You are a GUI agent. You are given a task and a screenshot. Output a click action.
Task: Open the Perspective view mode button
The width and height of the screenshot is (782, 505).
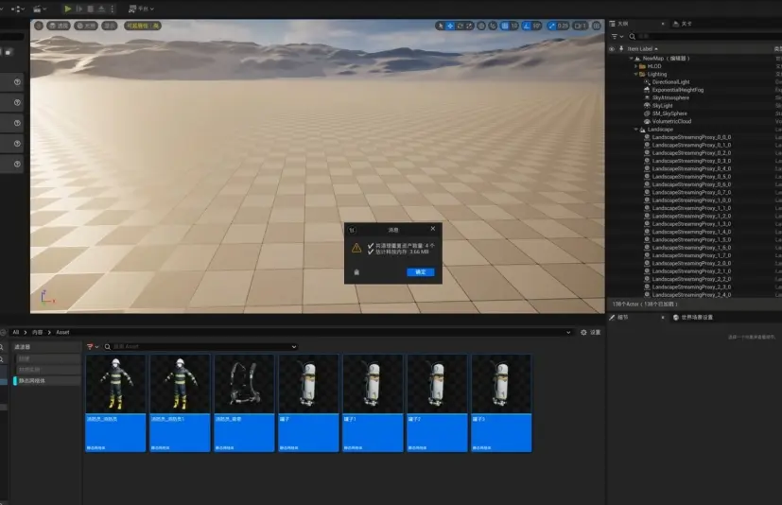point(59,26)
